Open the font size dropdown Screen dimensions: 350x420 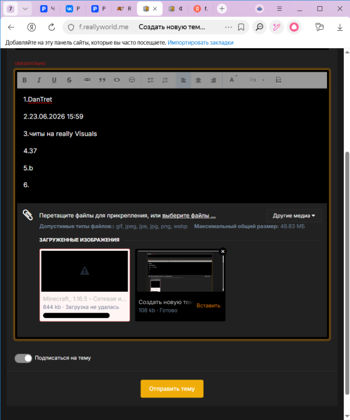point(233,80)
